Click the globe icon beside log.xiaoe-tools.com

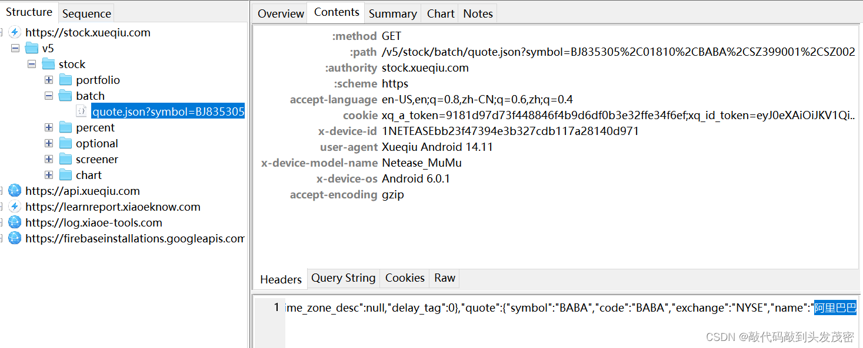pyautogui.click(x=15, y=222)
